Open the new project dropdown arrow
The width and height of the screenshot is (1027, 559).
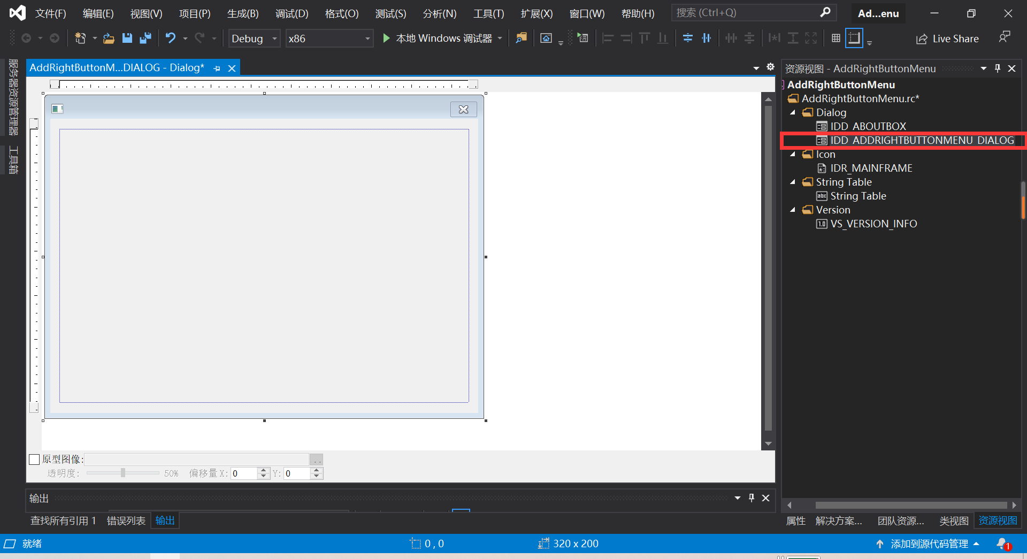95,39
